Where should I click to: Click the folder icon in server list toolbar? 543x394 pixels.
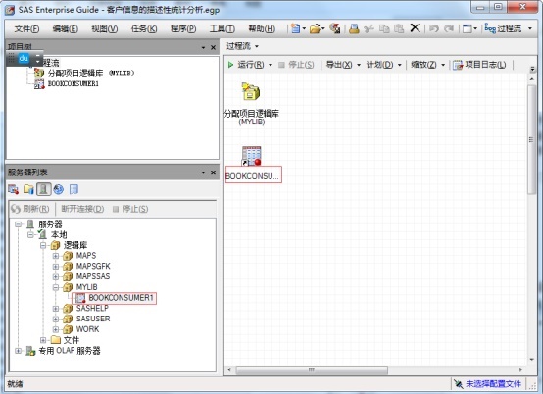point(28,189)
